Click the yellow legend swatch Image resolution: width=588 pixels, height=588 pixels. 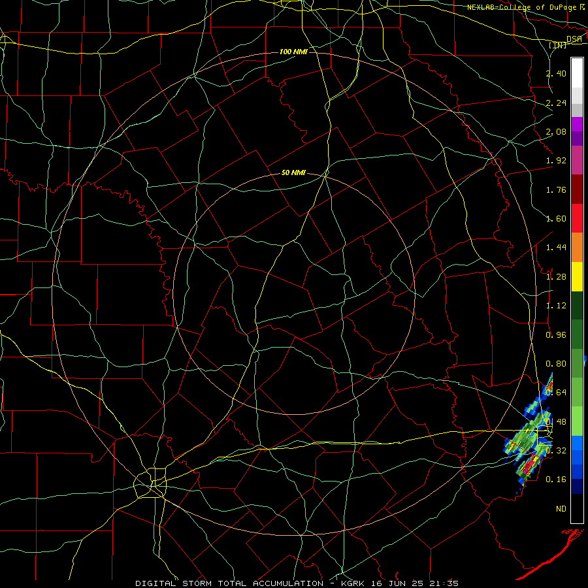tap(577, 276)
